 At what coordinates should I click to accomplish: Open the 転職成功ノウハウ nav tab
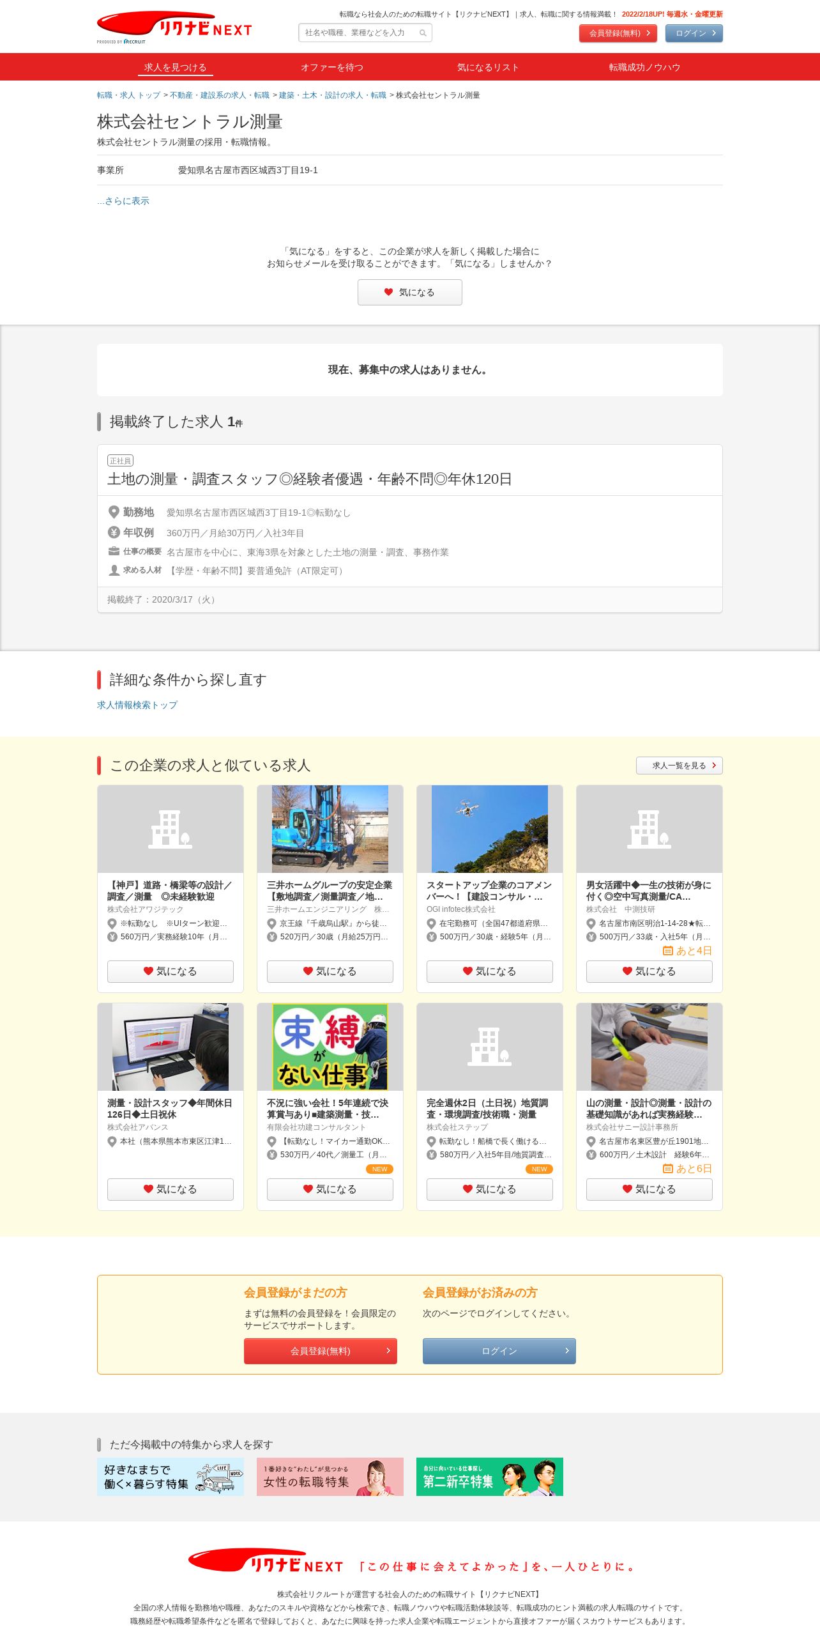644,67
